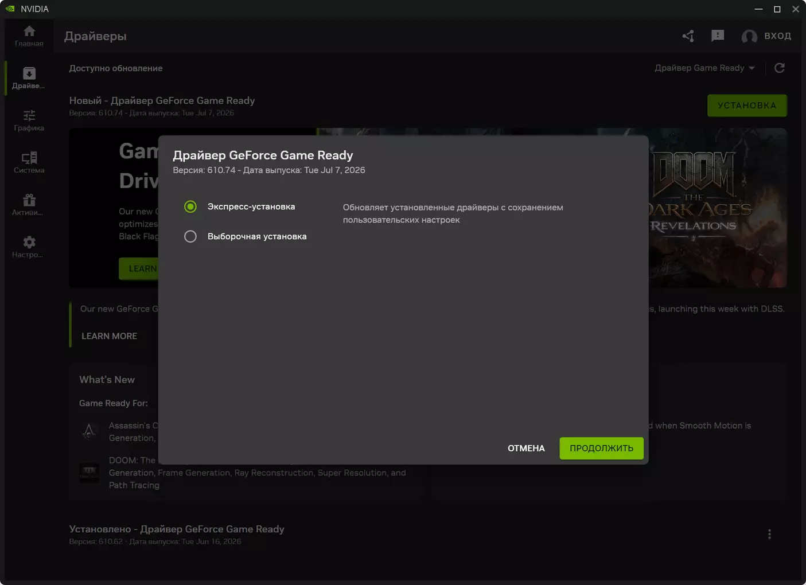The image size is (806, 585).
Task: Select Экспресс-установка radio button
Action: tap(190, 206)
